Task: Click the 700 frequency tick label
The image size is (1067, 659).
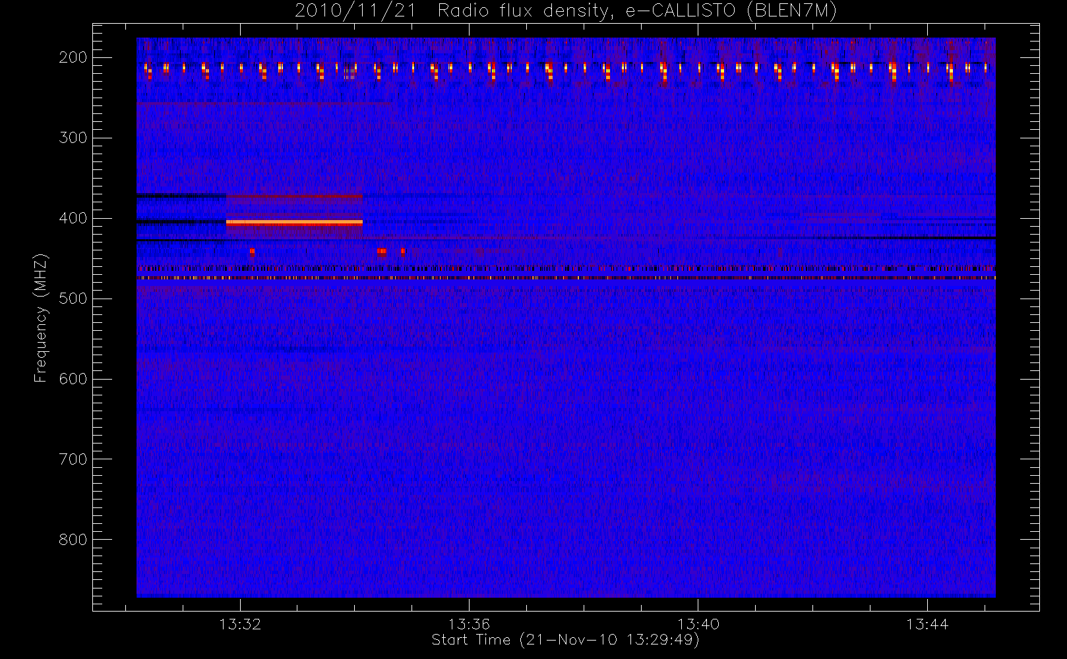Action: (x=73, y=459)
